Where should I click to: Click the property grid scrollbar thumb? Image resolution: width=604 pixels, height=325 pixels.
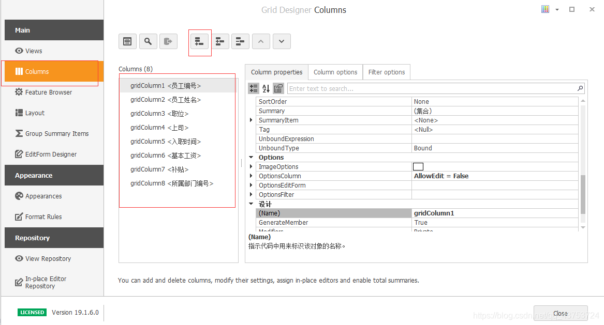click(583, 194)
